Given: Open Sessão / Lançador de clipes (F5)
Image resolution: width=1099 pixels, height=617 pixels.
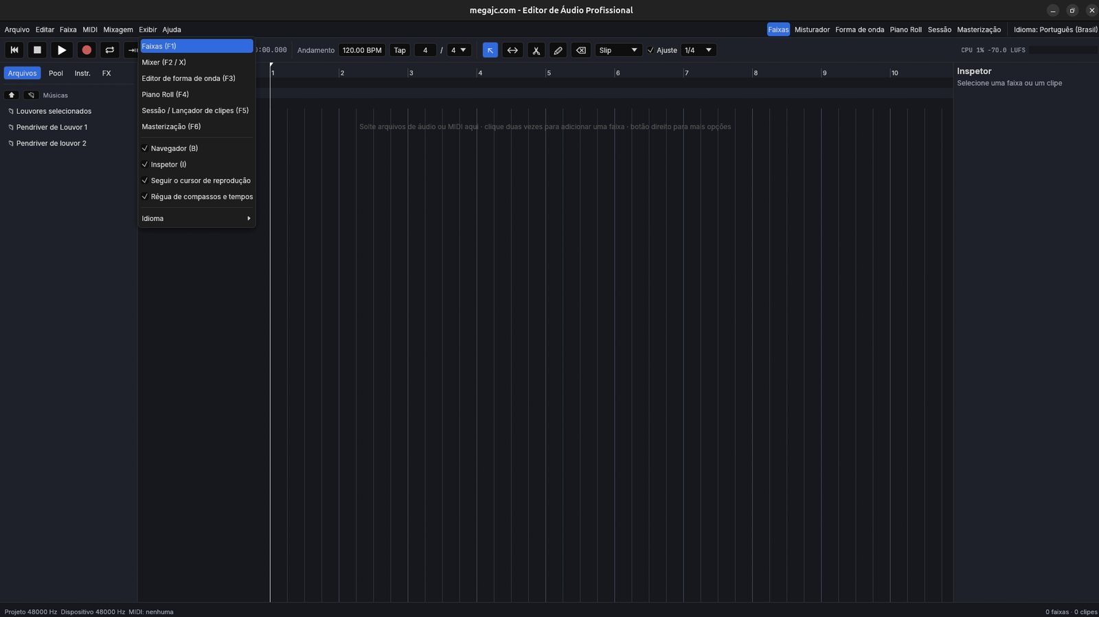Looking at the screenshot, I should 197,110.
